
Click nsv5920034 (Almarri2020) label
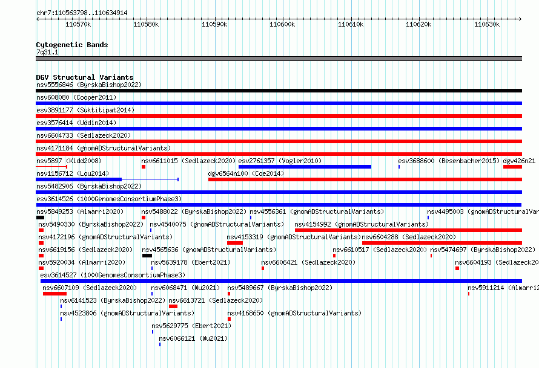coord(82,262)
